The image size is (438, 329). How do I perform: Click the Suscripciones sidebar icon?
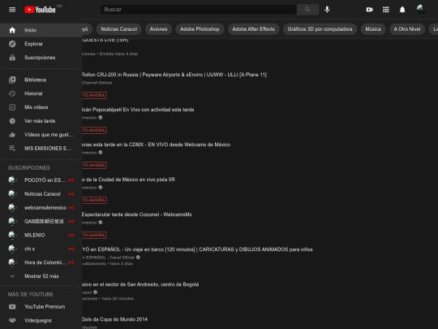12,58
